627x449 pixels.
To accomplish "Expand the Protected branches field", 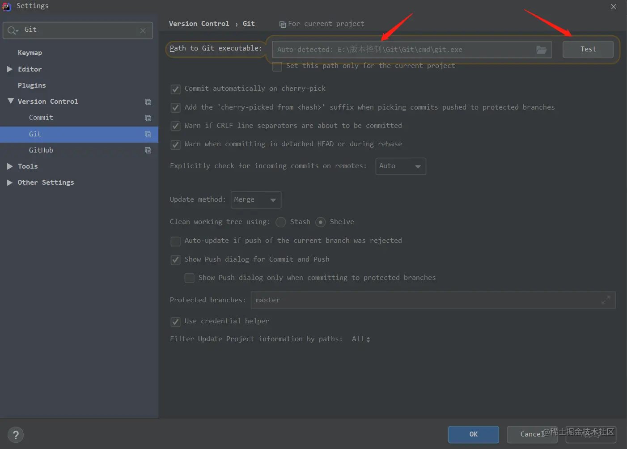I will click(x=606, y=300).
